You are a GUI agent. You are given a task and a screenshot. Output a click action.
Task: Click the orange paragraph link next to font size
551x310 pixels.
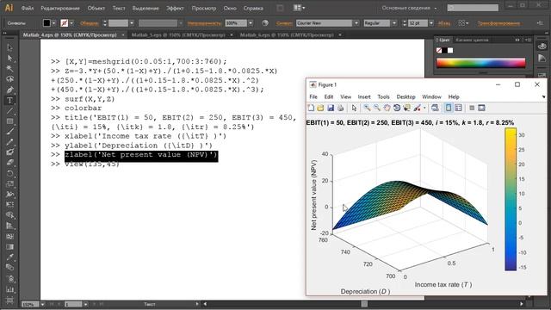444,23
